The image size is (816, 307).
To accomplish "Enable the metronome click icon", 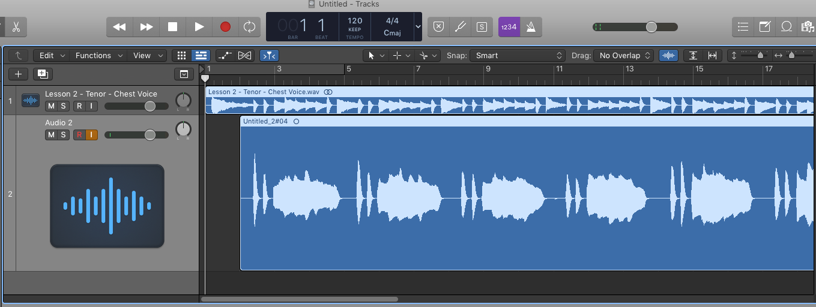I will tap(531, 27).
